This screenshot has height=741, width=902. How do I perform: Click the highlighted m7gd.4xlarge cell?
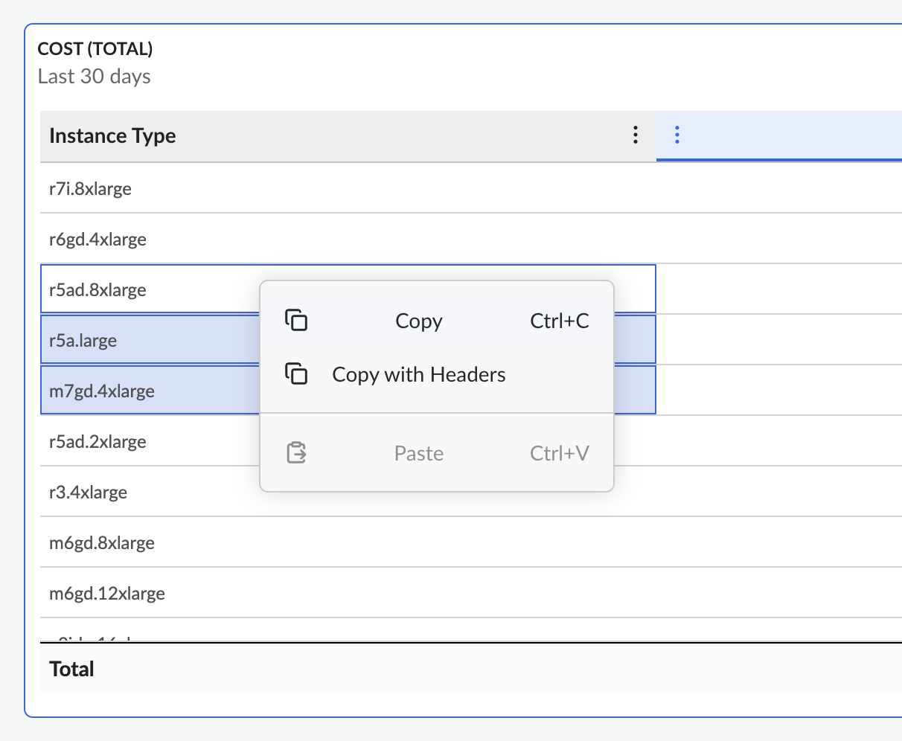click(x=102, y=391)
